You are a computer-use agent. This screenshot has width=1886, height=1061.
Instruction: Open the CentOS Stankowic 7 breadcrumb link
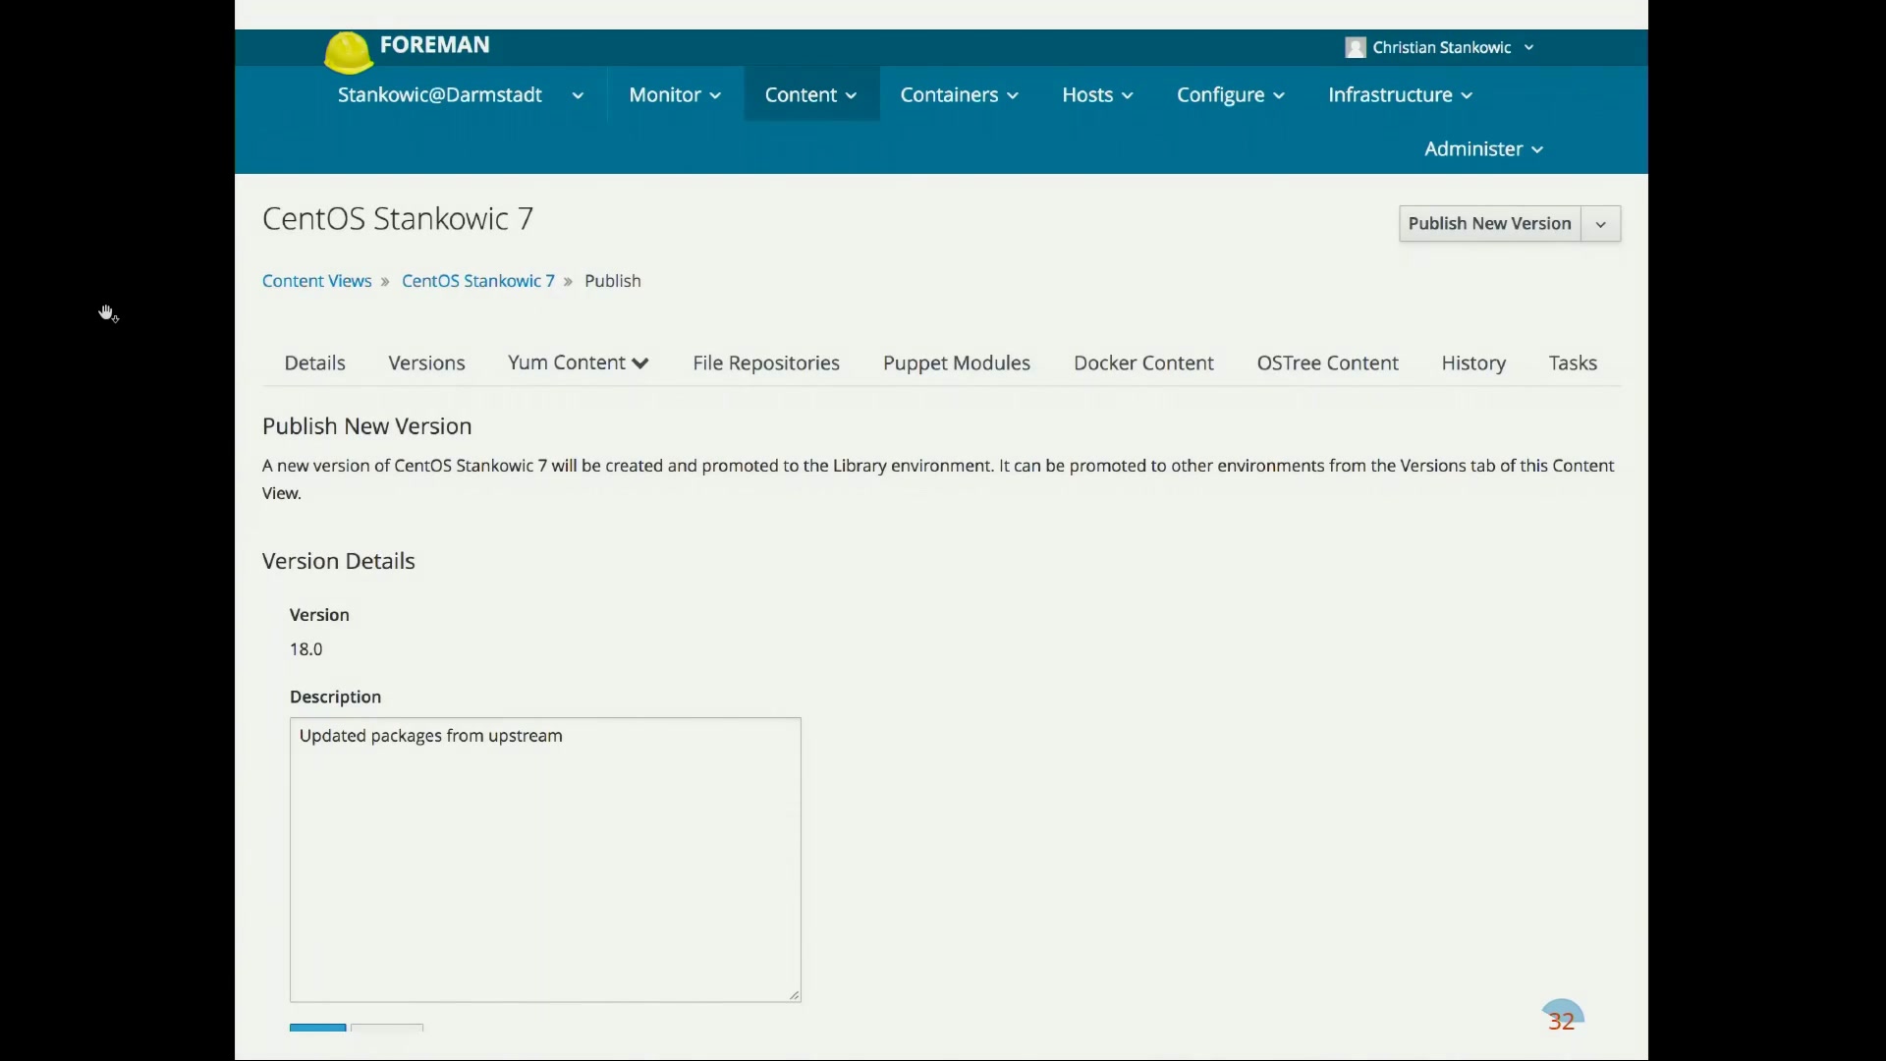[478, 281]
